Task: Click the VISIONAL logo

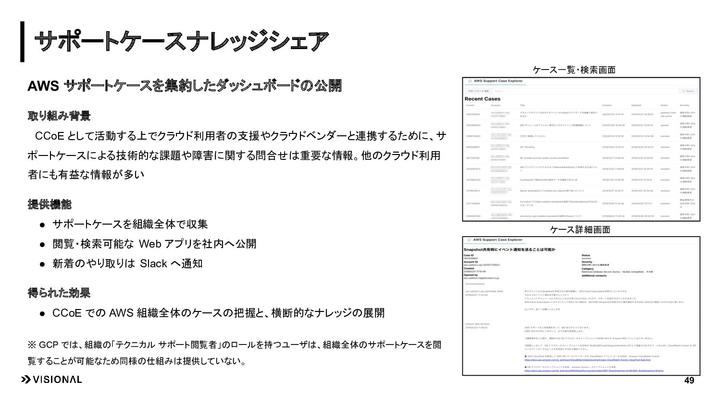Action: pos(51,380)
